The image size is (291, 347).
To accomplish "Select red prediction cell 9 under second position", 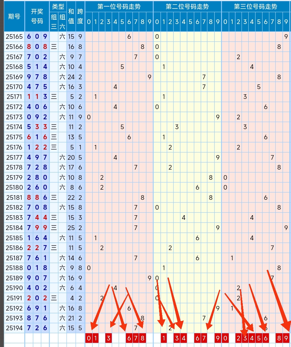I will point(218,338).
